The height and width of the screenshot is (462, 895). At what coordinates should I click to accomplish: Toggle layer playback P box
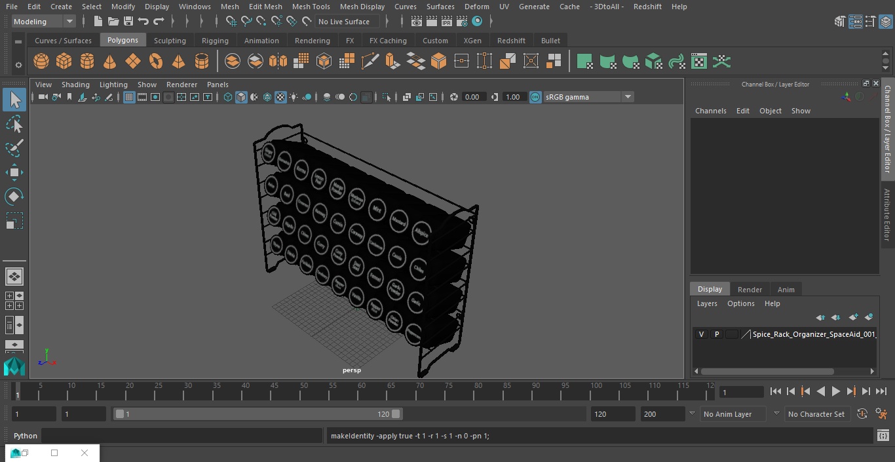[717, 334]
